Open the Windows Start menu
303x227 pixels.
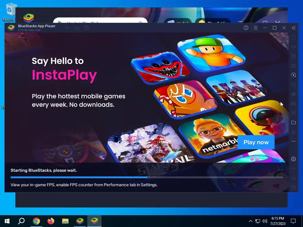tap(7, 221)
